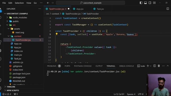Open the TERMINAL panel tab
This screenshot has width=171, height=96.
click(111, 66)
